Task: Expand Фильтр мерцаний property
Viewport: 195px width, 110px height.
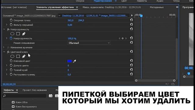Action: (7, 25)
